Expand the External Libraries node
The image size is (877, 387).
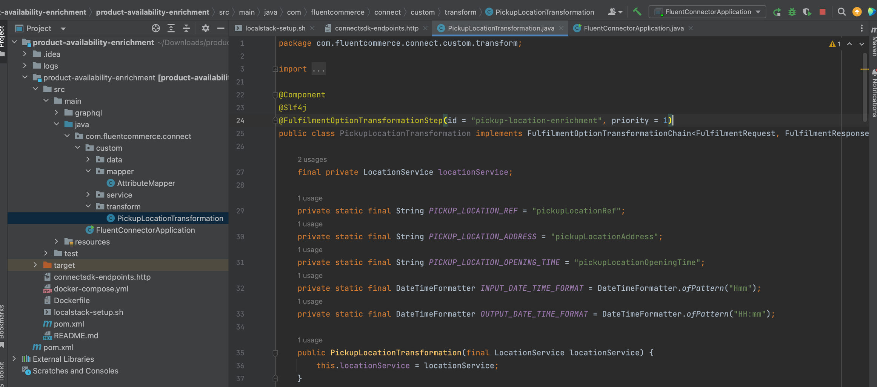click(14, 359)
